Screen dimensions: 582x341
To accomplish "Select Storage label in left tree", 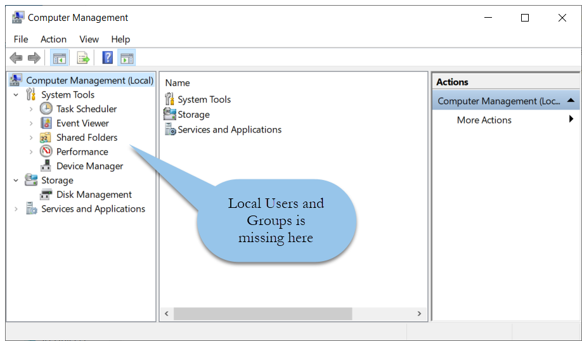I will pyautogui.click(x=57, y=181).
